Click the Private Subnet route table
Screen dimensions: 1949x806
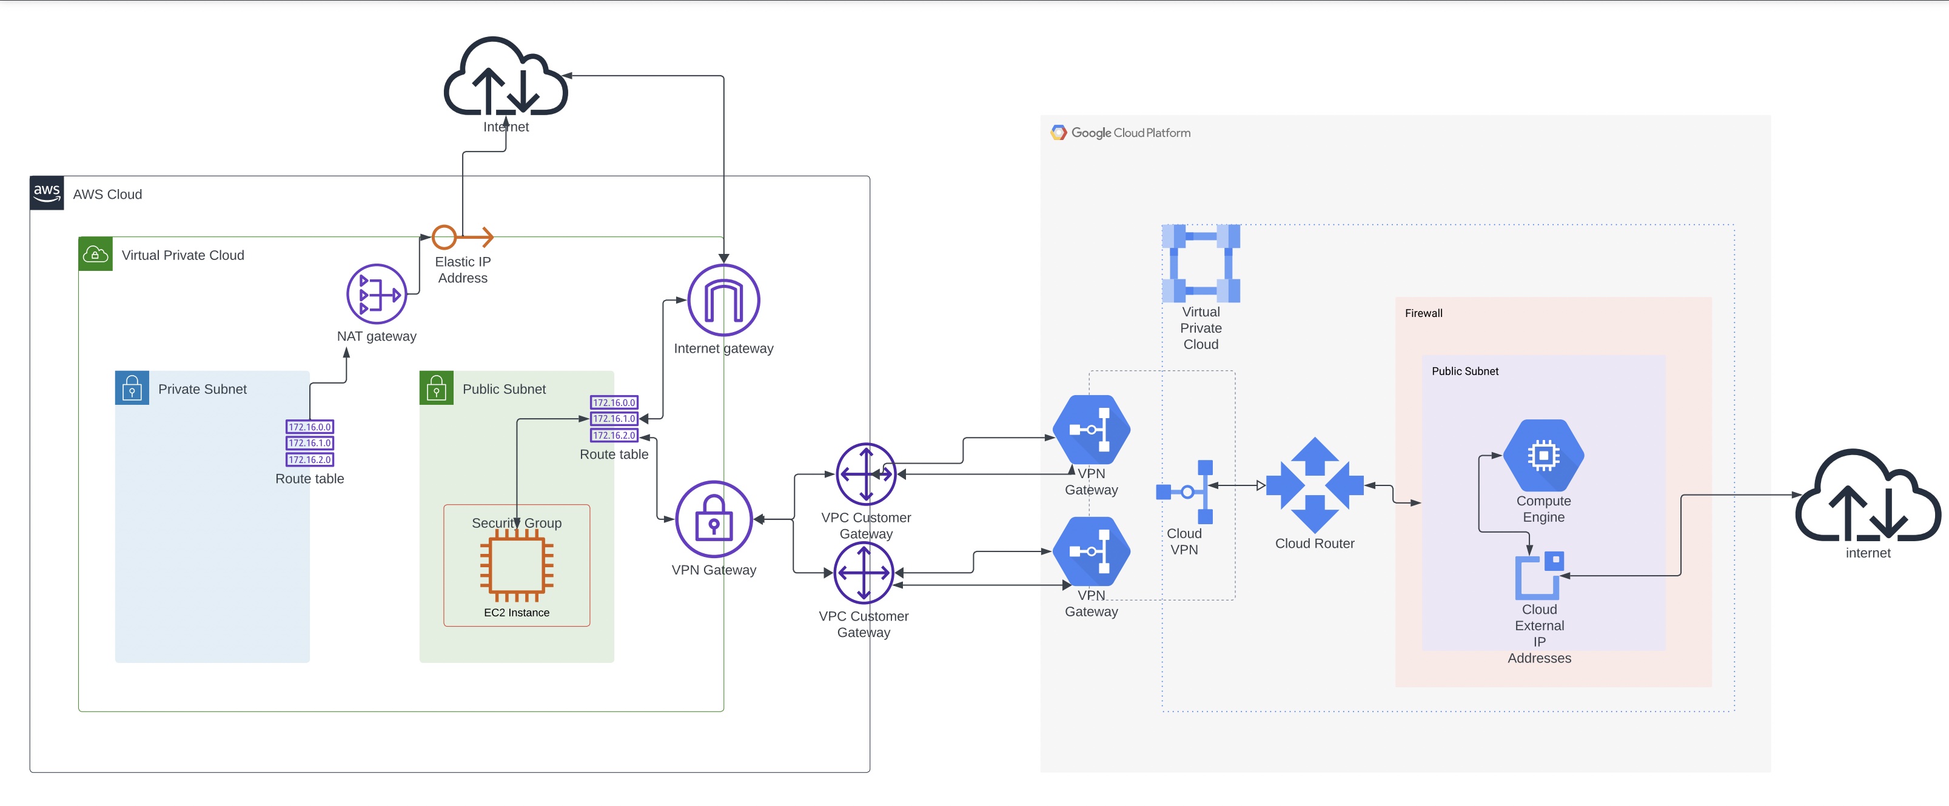click(x=309, y=443)
